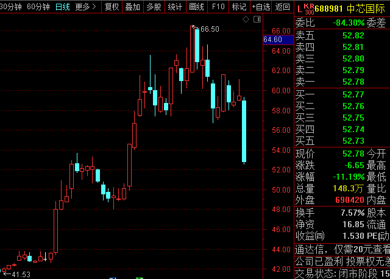Click the 41.53 low price marker

(21, 275)
